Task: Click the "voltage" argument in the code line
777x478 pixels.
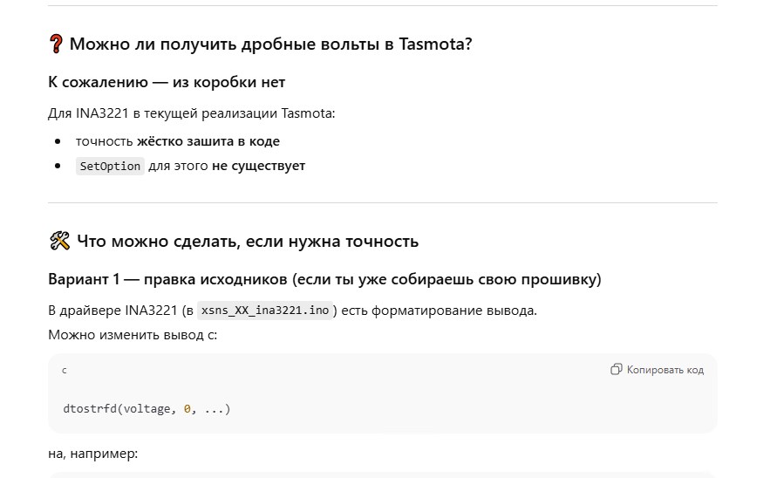Action: click(x=147, y=408)
